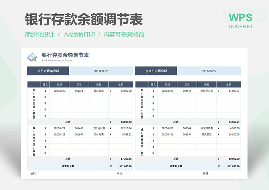The width and height of the screenshot is (269, 190).
Task: Click the 银行对帐单余额 label cell
Action: 48,71
